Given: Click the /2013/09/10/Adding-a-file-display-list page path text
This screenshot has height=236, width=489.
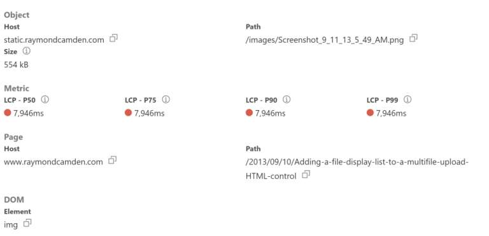Looking at the screenshot, I should click(x=357, y=169).
